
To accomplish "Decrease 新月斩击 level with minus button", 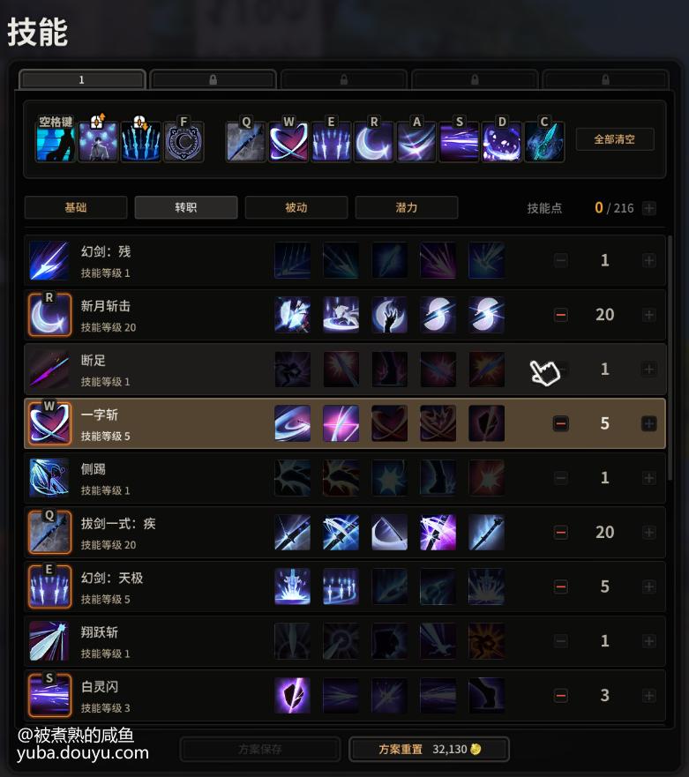I will (x=560, y=315).
